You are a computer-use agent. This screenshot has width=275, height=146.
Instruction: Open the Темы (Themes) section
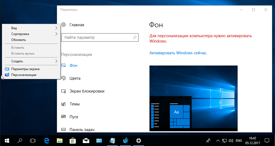[74, 104]
